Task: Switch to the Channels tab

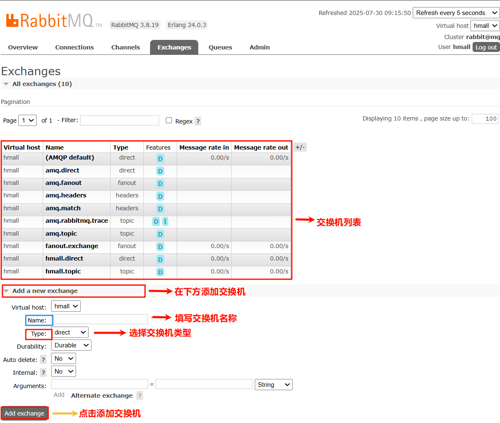Action: (x=126, y=47)
